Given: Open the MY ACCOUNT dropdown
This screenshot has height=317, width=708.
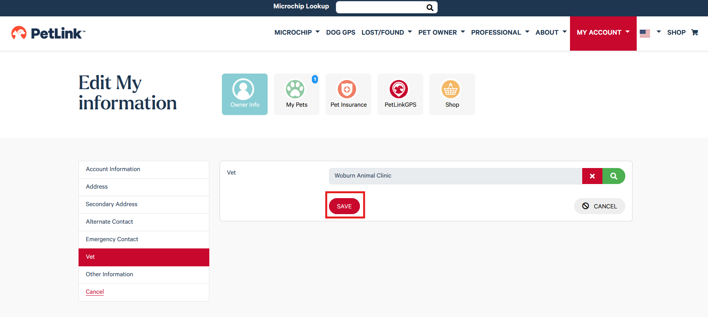Looking at the screenshot, I should point(603,33).
